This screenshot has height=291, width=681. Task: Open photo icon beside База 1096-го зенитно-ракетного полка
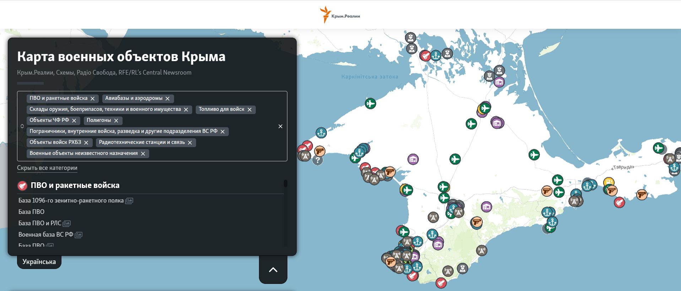(129, 201)
